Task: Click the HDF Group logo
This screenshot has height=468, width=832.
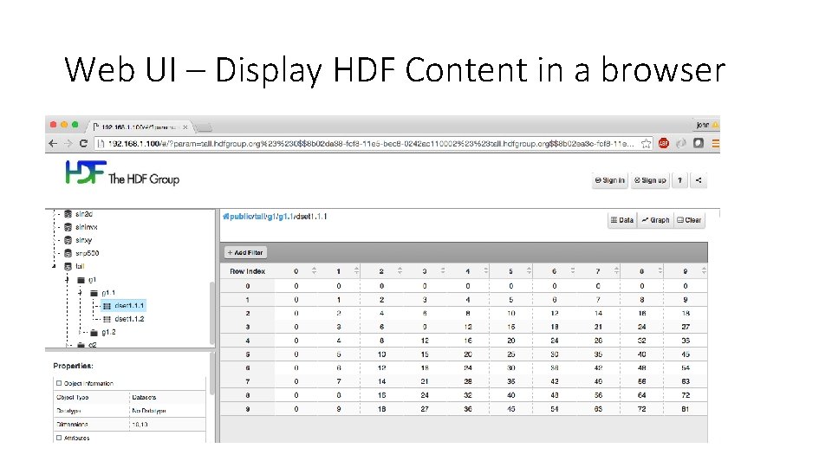Action: [x=122, y=173]
